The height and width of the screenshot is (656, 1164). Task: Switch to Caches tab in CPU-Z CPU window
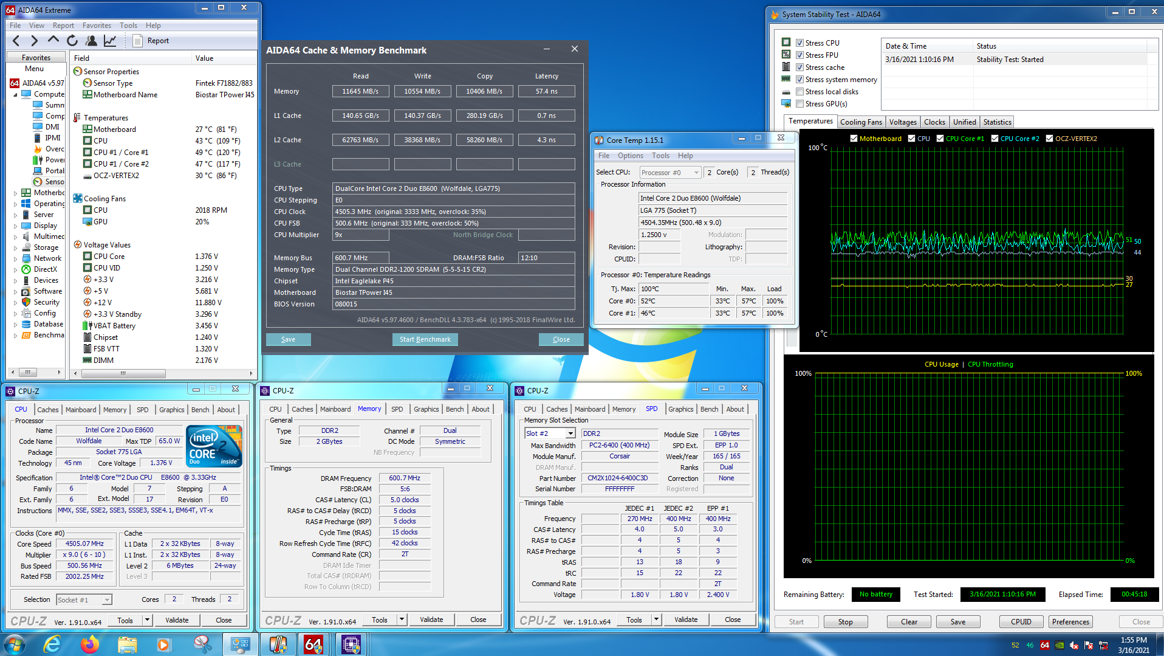pos(48,410)
